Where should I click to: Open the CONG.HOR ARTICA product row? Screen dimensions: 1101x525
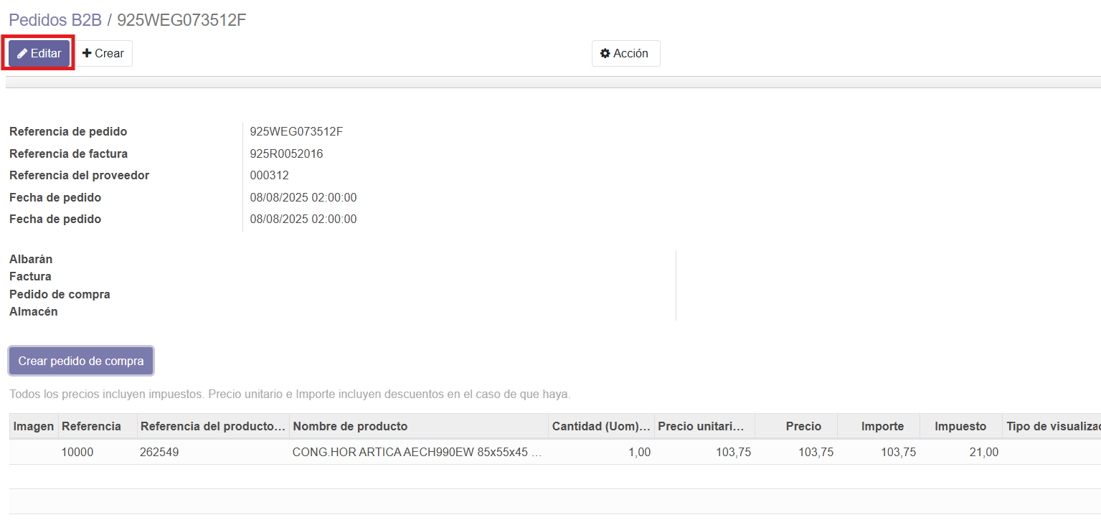coord(417,453)
